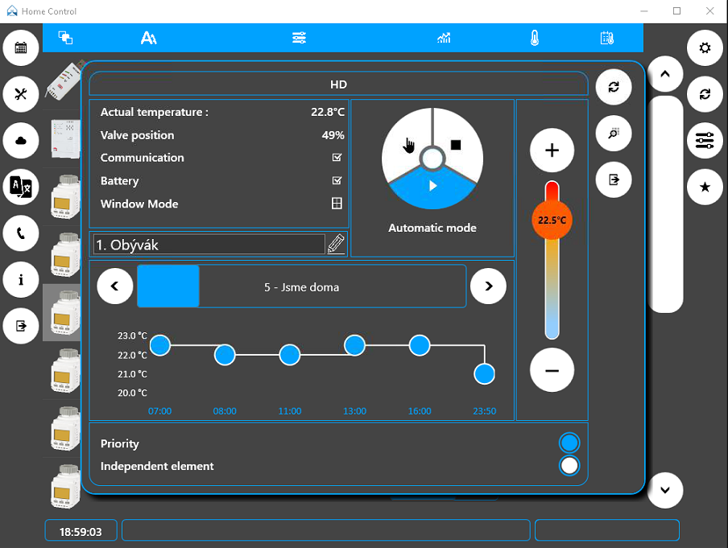Viewport: 728px width, 548px height.
Task: Click the 23:50 schedule point on graph
Action: point(484,373)
